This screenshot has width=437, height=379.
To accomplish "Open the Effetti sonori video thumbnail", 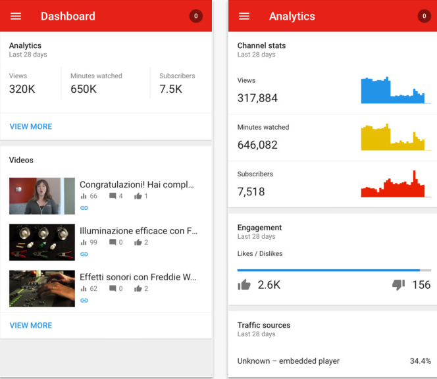I will coord(42,288).
